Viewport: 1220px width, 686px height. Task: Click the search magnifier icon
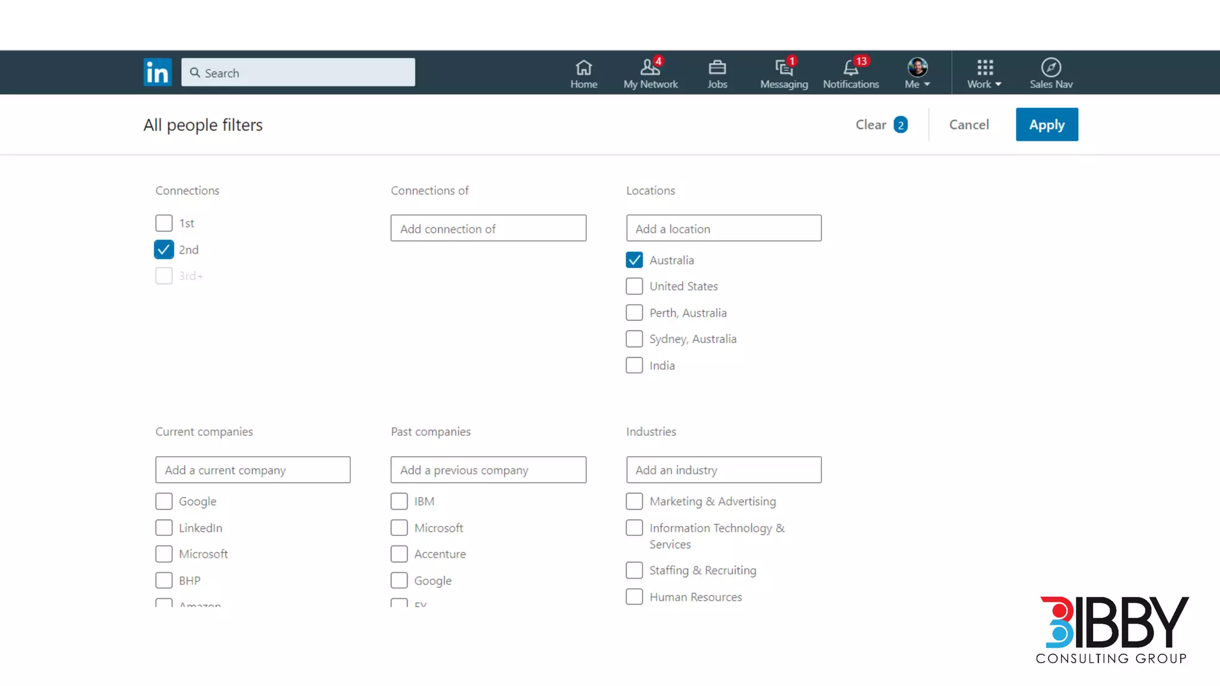(x=195, y=73)
